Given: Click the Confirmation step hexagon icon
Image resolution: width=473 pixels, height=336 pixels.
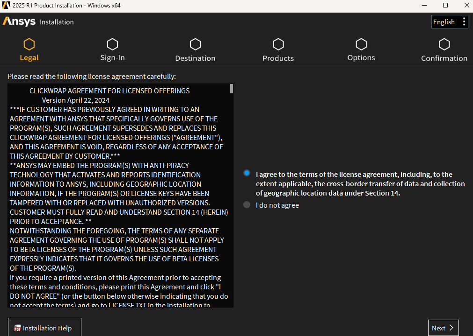Looking at the screenshot, I should [444, 44].
